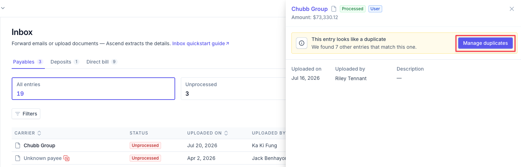
Task: Open the Chubb Group link in panel header
Action: 309,9
